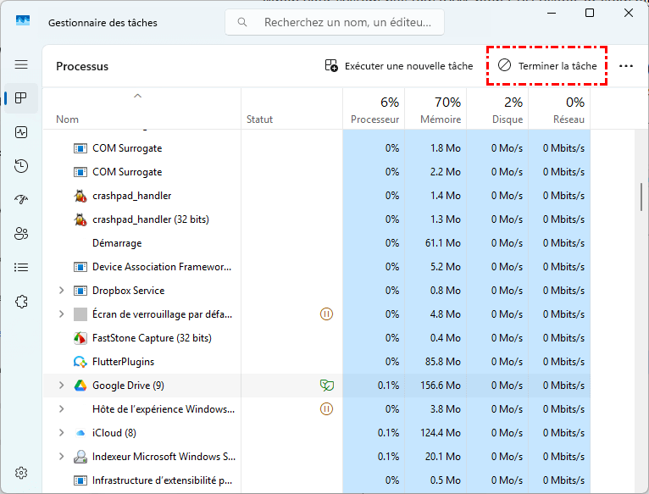Click Terminer la tâche button
Viewport: 649px width, 494px height.
546,66
